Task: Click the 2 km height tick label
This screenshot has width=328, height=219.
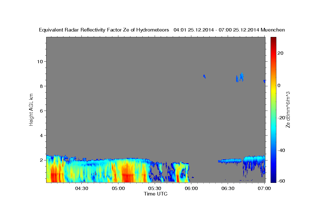Action: coord(41,160)
